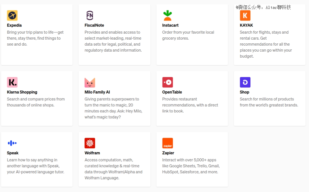The height and width of the screenshot is (192, 309).
Task: Click the Klarna Shopping title text
Action: (22, 92)
